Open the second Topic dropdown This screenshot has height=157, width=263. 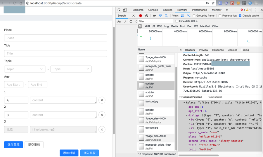coord(71,69)
